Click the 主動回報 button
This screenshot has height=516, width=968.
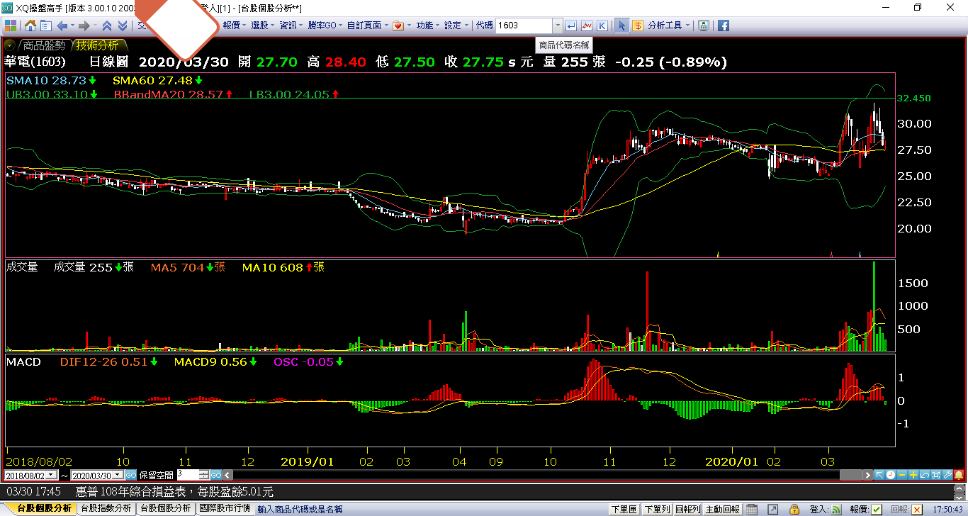pyautogui.click(x=723, y=509)
